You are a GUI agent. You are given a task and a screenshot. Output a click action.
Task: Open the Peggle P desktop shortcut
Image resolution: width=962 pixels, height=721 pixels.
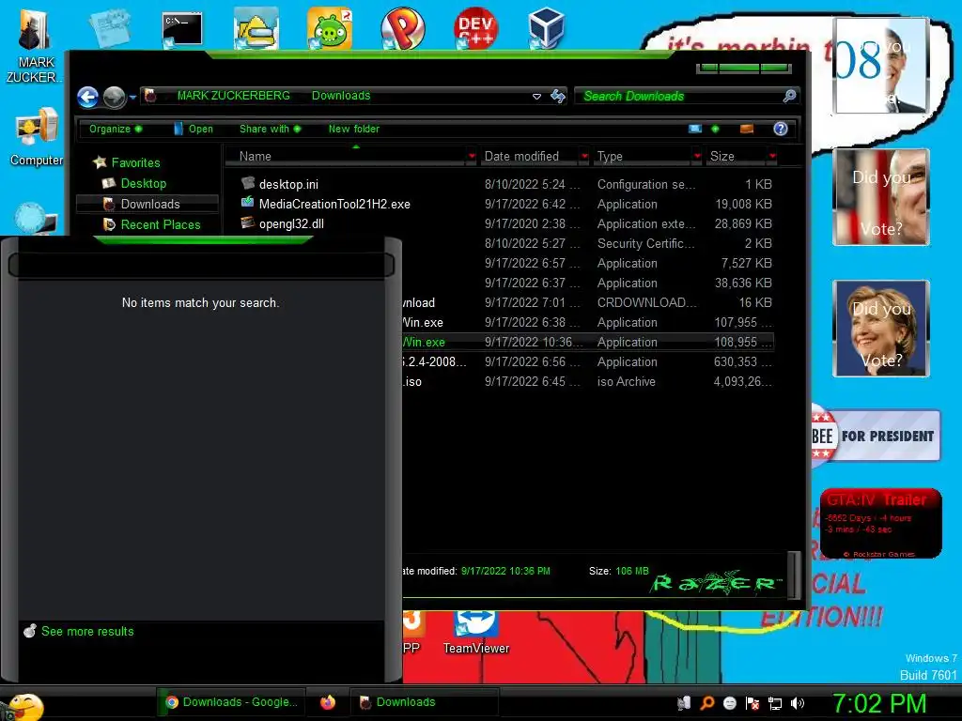pyautogui.click(x=402, y=28)
